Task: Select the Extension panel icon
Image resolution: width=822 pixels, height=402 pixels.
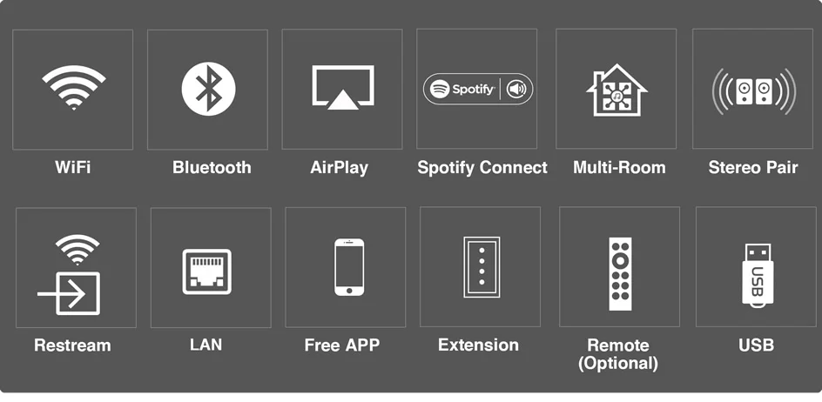Action: (481, 266)
